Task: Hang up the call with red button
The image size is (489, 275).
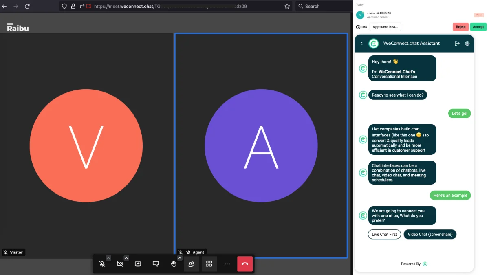Action: [x=245, y=264]
